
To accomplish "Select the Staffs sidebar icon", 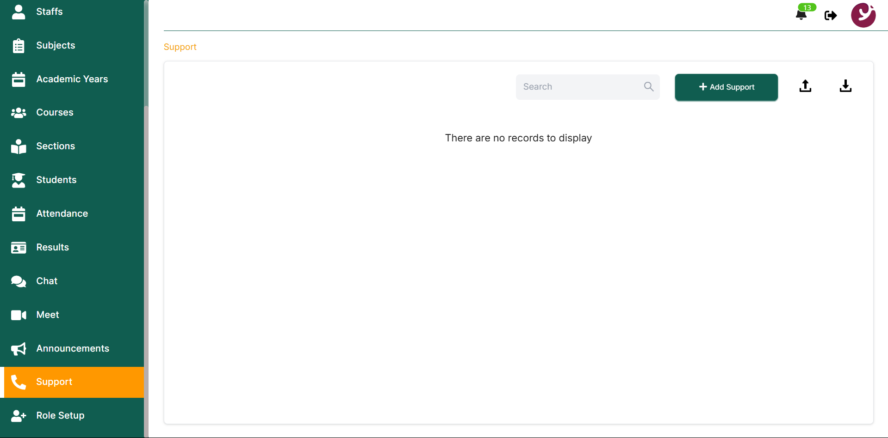I will coord(19,12).
